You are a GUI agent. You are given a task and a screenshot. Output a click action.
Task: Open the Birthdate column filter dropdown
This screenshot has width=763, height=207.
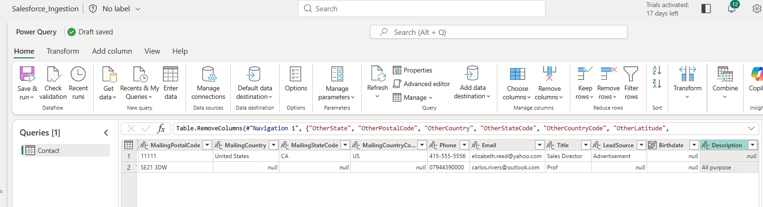(x=694, y=145)
